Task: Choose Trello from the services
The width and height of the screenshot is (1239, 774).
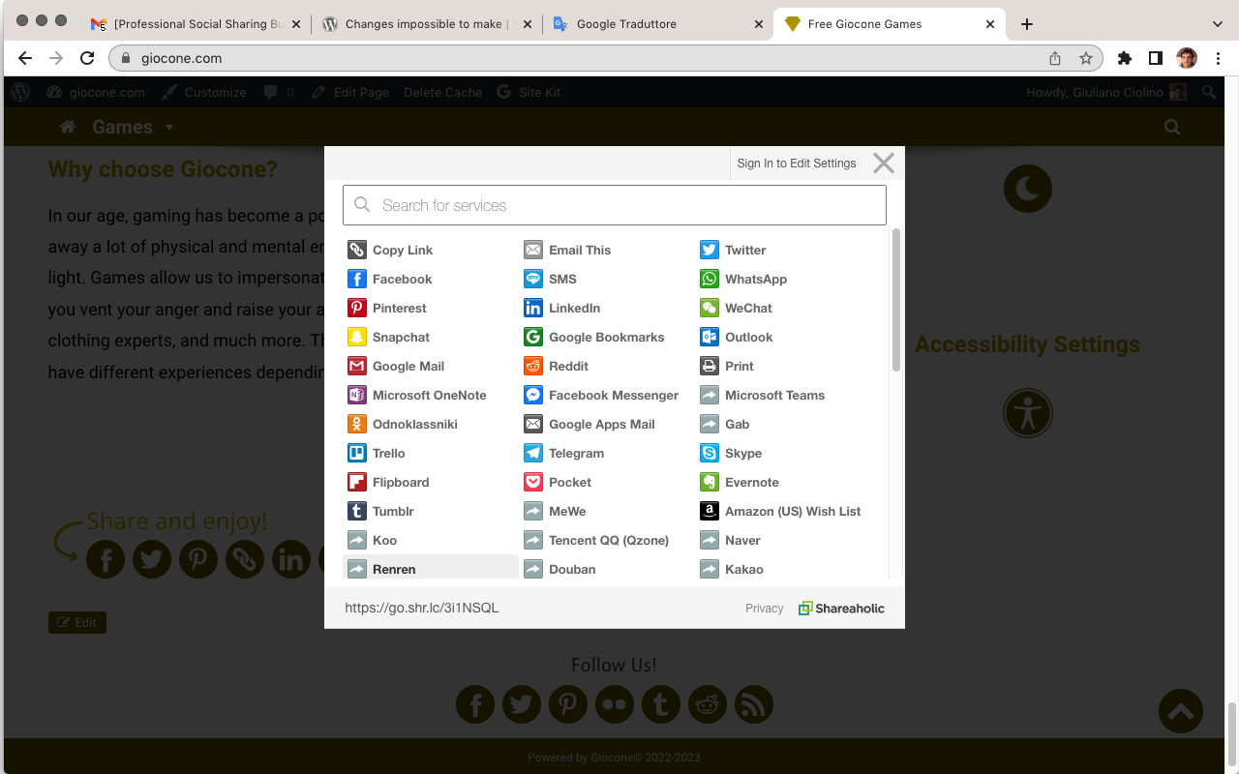Action: click(377, 453)
